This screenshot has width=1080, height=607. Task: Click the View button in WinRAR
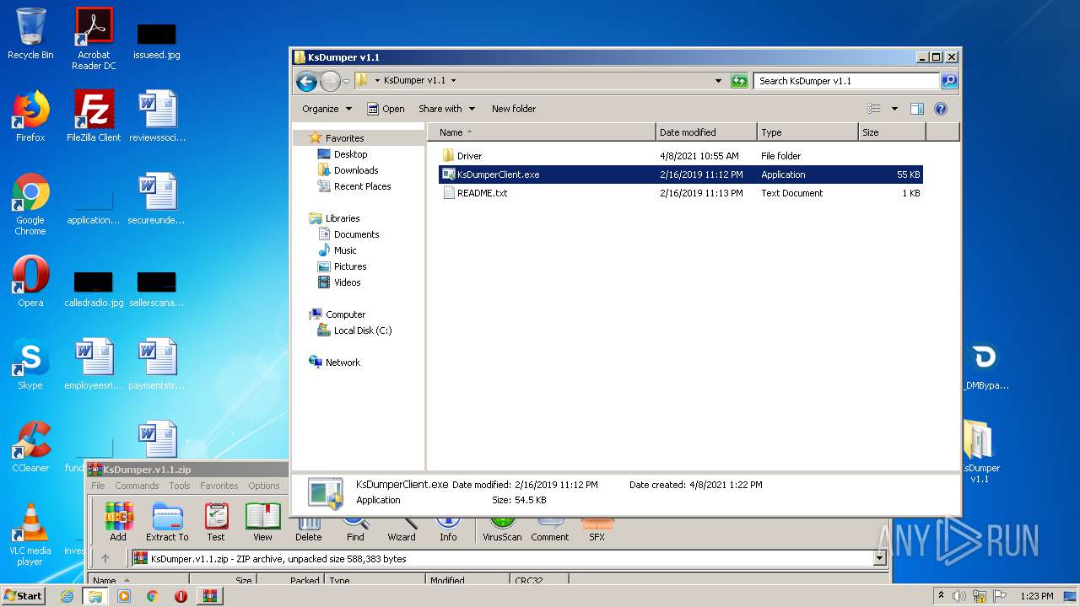pos(262,522)
